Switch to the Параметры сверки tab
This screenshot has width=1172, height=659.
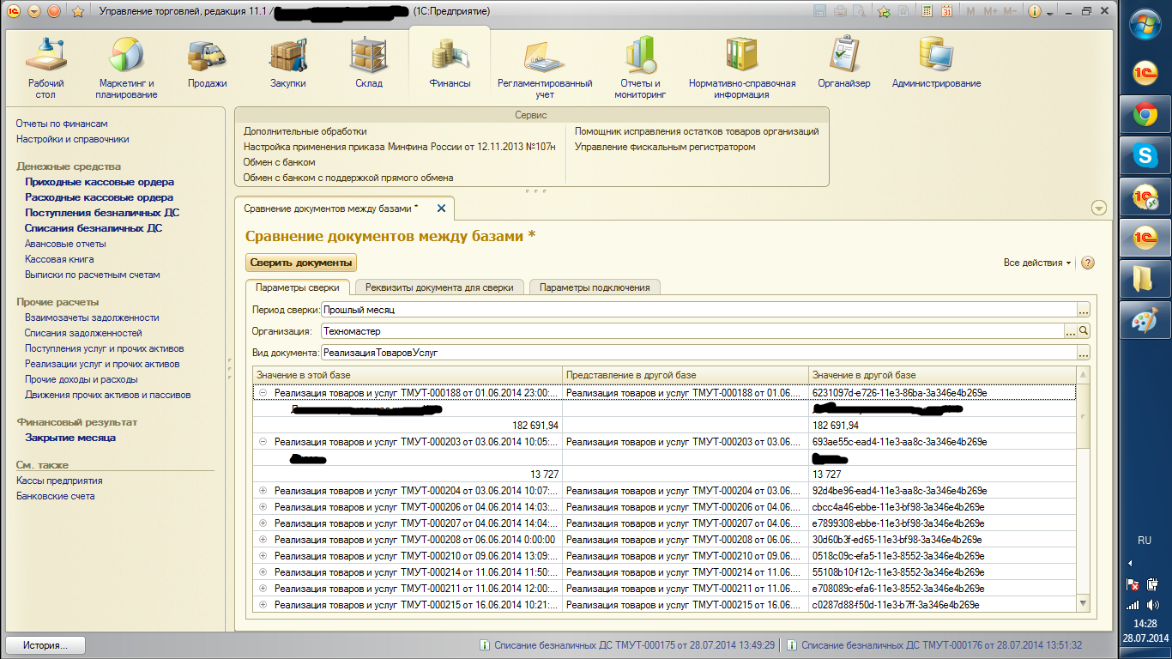(x=298, y=287)
